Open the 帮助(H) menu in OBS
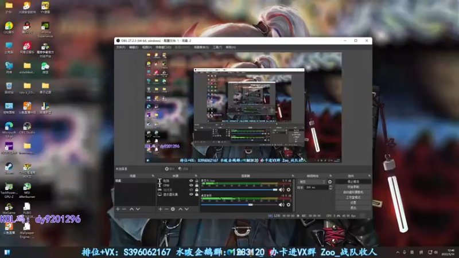Image resolution: width=459 pixels, height=258 pixels. click(x=231, y=47)
